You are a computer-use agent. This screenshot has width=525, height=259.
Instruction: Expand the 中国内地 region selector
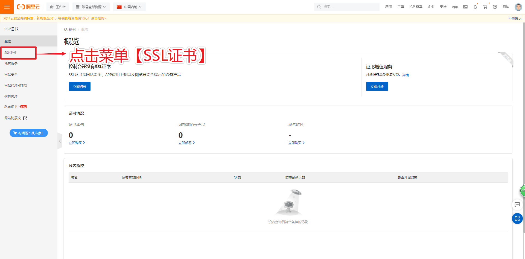click(x=129, y=7)
